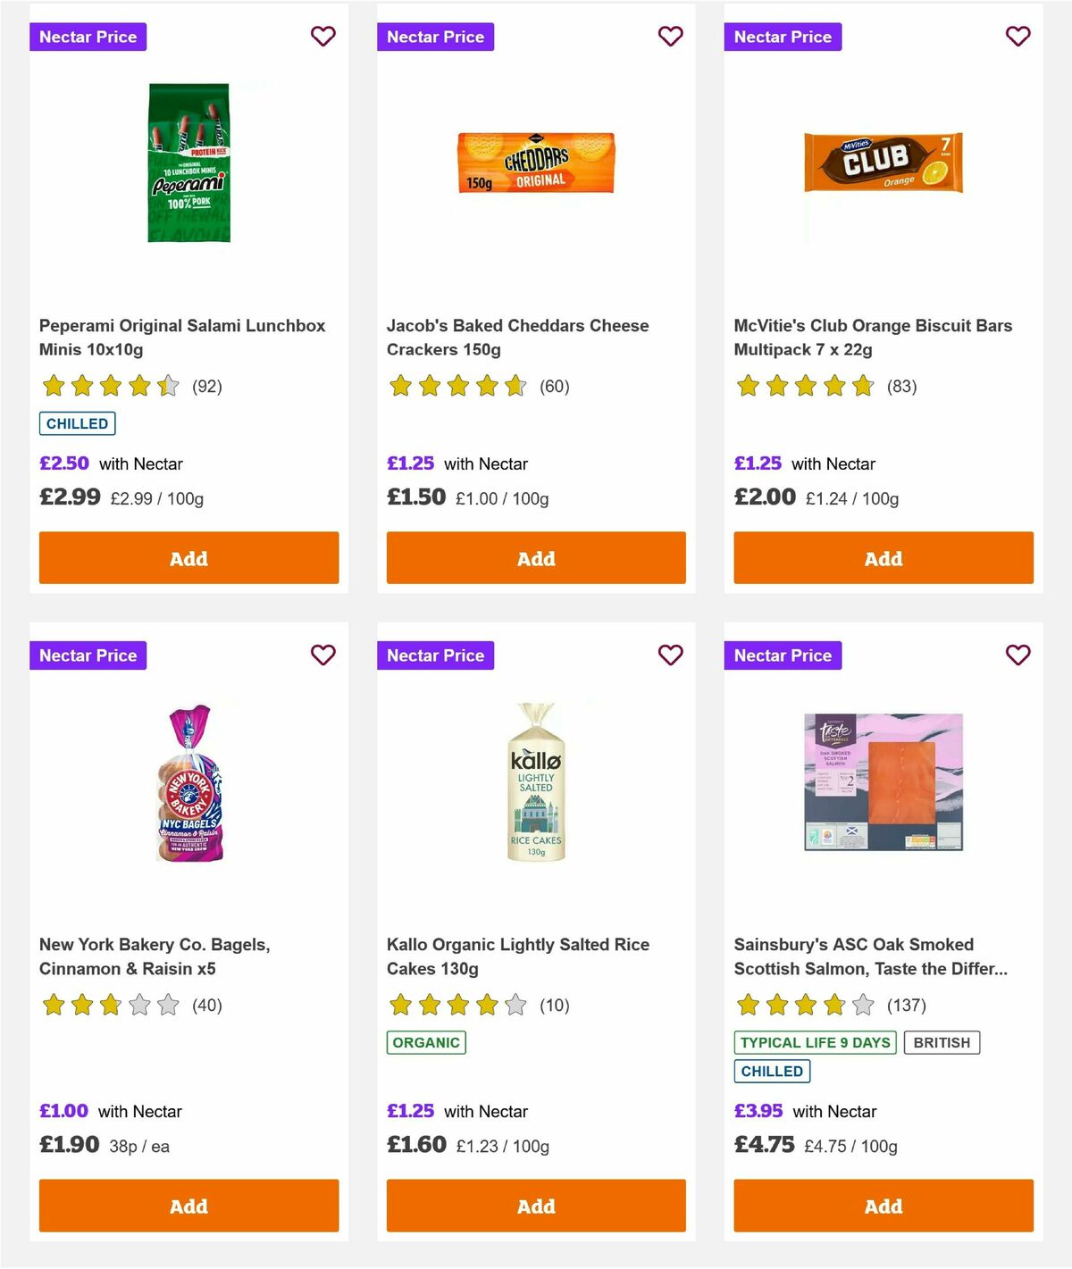The width and height of the screenshot is (1072, 1269).
Task: Click the heart icon on the Peperami product
Action: pyautogui.click(x=322, y=37)
